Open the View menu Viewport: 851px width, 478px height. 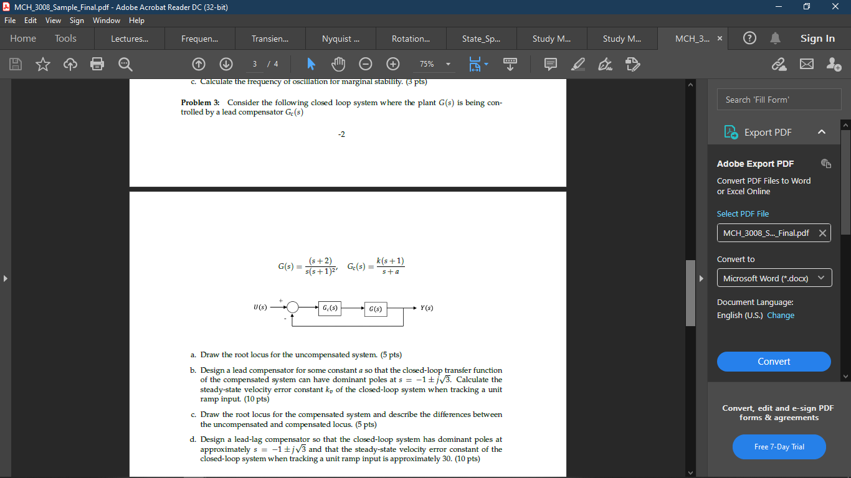[53, 20]
